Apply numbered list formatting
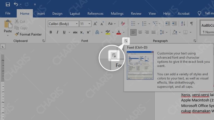This screenshot has height=120, width=214. coord(144,24)
